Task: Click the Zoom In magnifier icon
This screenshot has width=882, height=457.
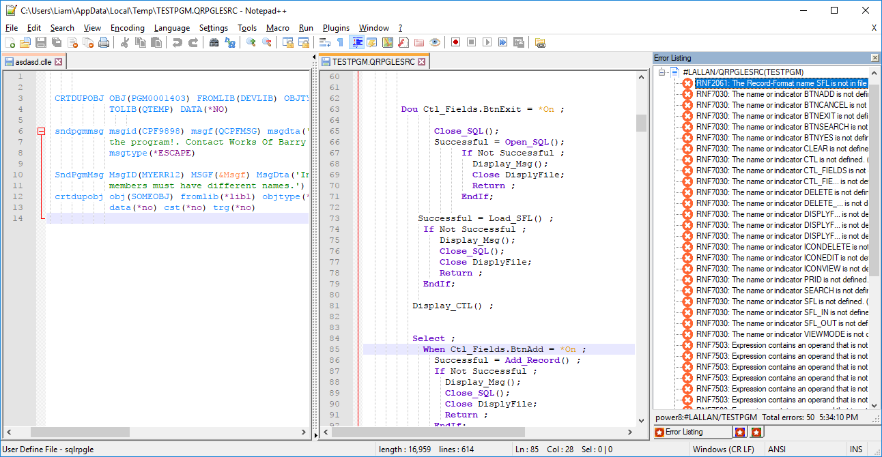Action: point(251,42)
